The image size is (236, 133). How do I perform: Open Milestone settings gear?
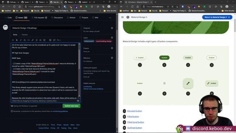[112, 58]
